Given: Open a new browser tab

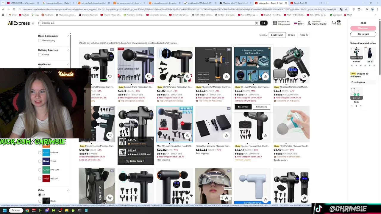Looking at the screenshot, I should tap(327, 3).
